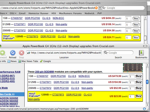Open the (DDR2-400) sidebar link

click(7, 81)
